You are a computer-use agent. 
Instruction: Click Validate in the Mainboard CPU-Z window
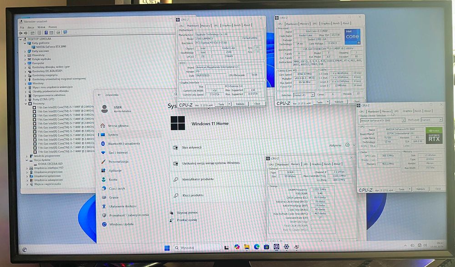click(240, 104)
